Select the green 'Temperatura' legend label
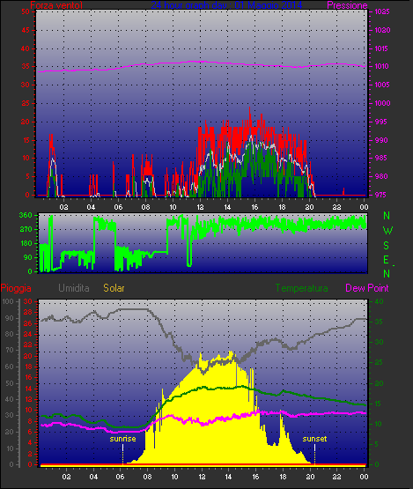413x489 pixels. point(302,288)
